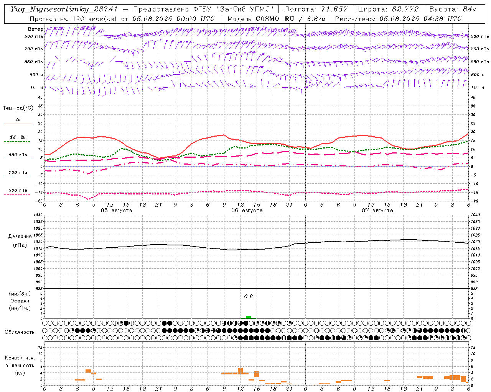
Task: Click the 07 августа date label
Action: click(x=377, y=211)
